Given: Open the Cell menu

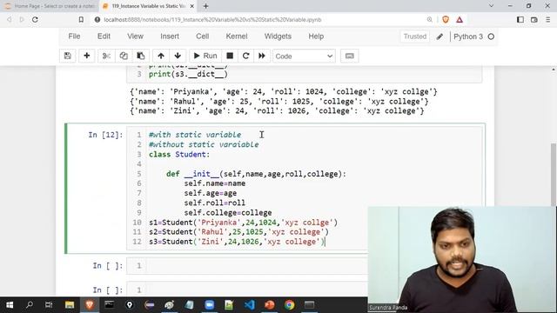Looking at the screenshot, I should 202,37.
